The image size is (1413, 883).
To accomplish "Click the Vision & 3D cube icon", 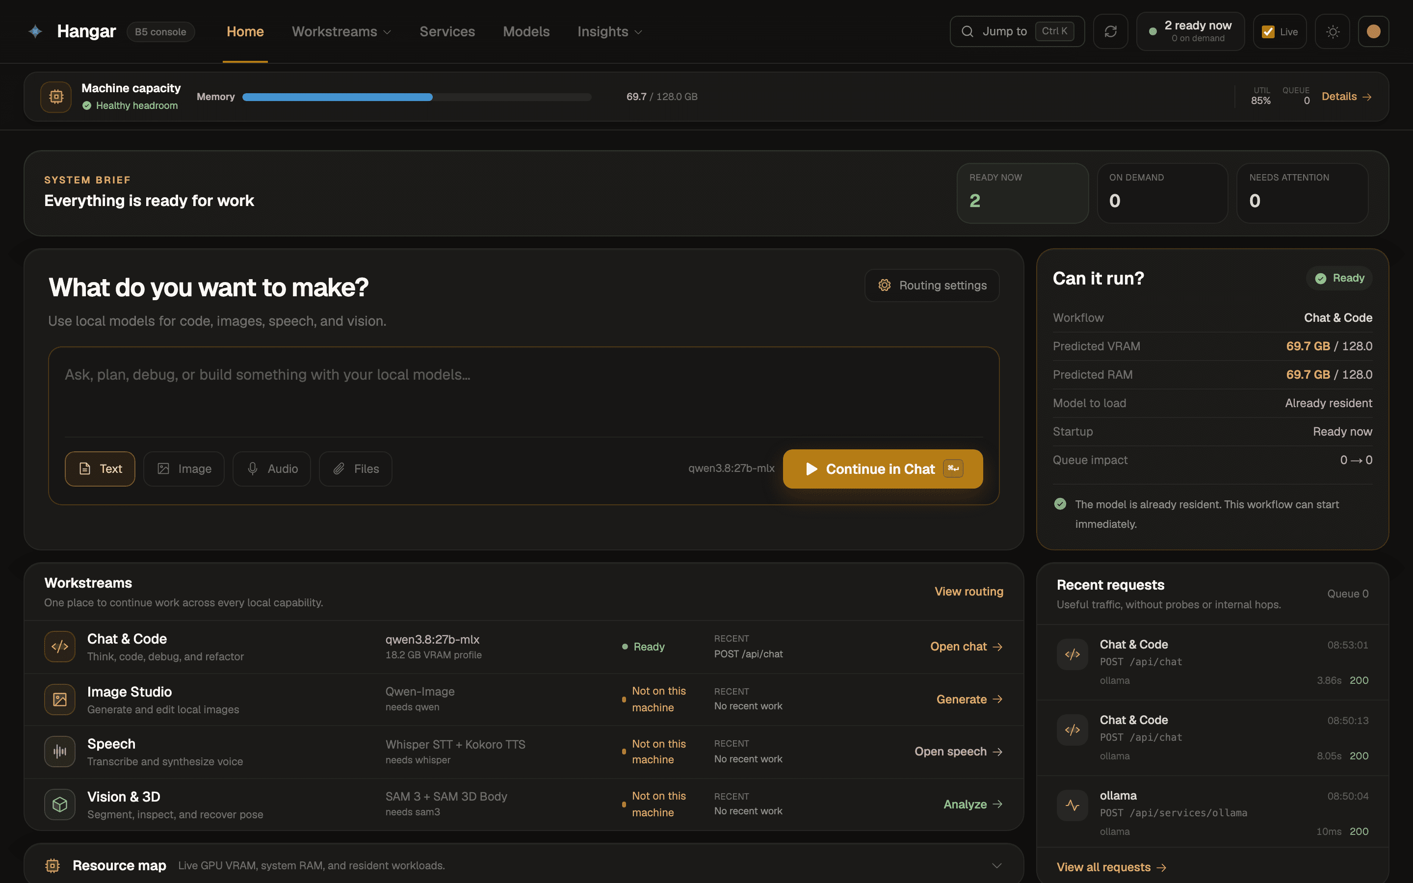I will point(59,805).
